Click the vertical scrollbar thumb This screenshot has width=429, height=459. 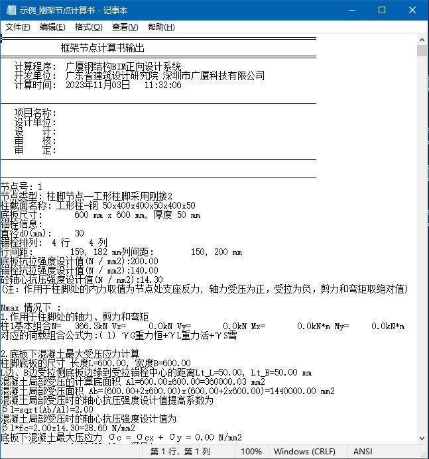422,50
